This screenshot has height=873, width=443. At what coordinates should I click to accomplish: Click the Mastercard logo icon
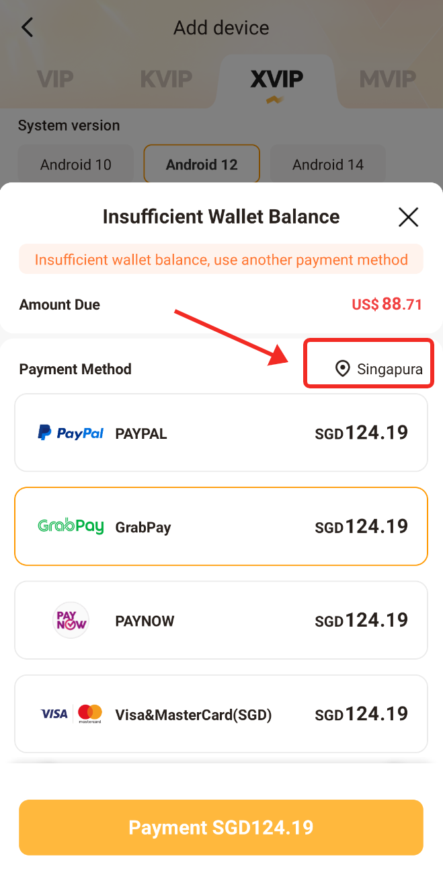89,713
